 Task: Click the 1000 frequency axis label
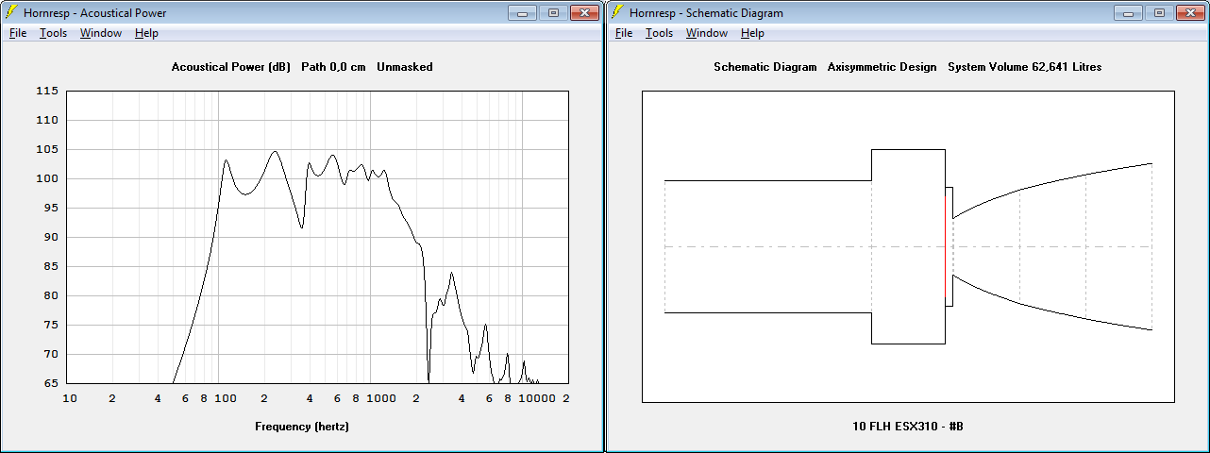click(x=381, y=398)
